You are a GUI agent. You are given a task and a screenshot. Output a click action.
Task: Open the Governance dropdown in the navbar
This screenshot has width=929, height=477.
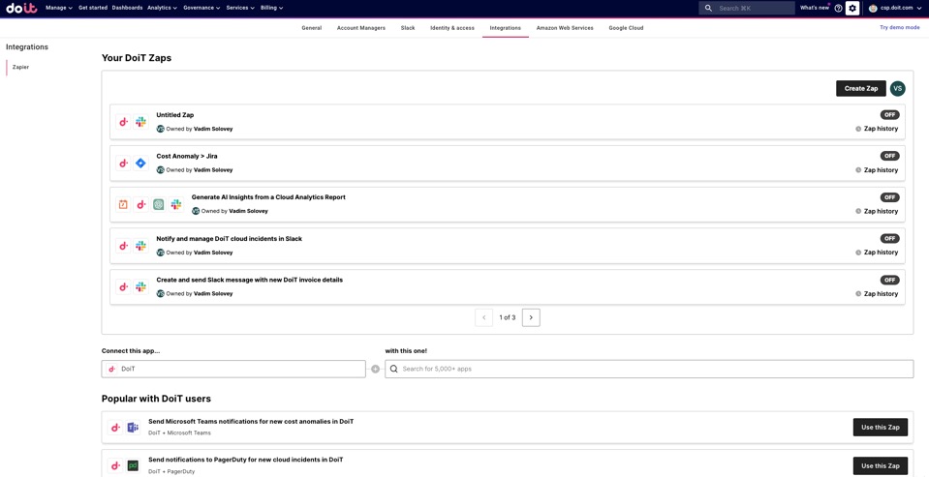(201, 8)
